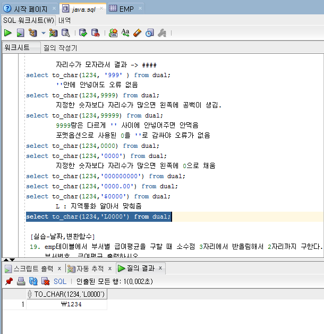Run statement with green play icon
Screen dimensions: 324x334
(8, 33)
